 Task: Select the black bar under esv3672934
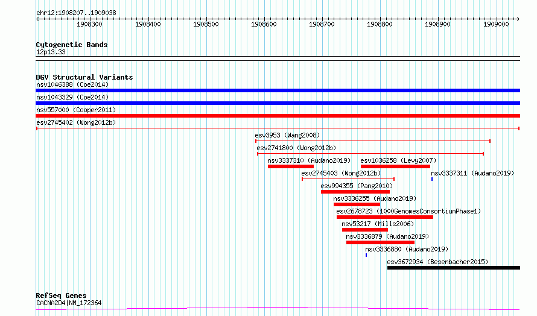[x=454, y=268]
